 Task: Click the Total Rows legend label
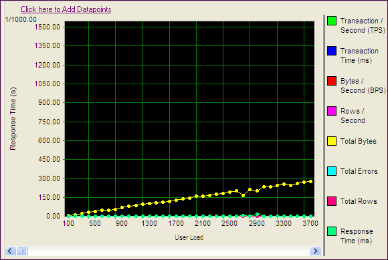[x=359, y=201]
